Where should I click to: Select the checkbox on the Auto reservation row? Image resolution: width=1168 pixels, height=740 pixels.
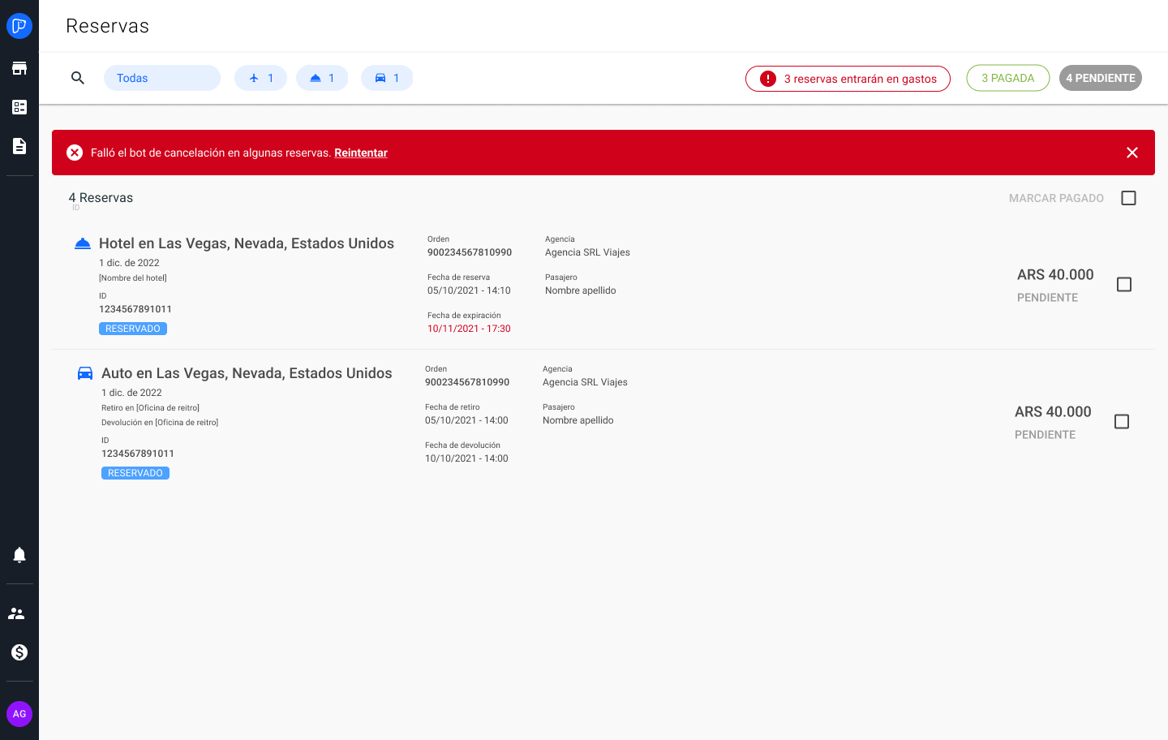[x=1122, y=421]
